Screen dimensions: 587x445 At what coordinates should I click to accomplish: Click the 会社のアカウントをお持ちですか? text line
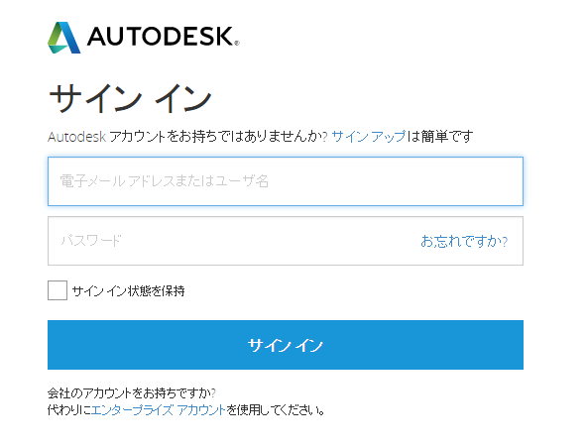(132, 393)
